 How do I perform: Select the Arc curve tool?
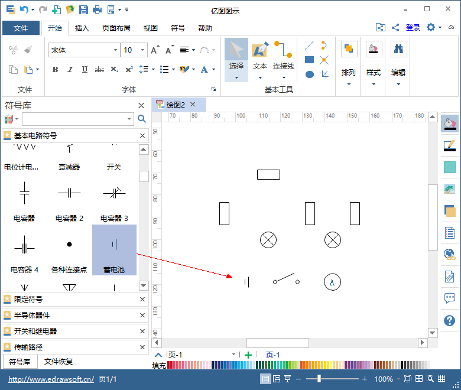tap(324, 45)
